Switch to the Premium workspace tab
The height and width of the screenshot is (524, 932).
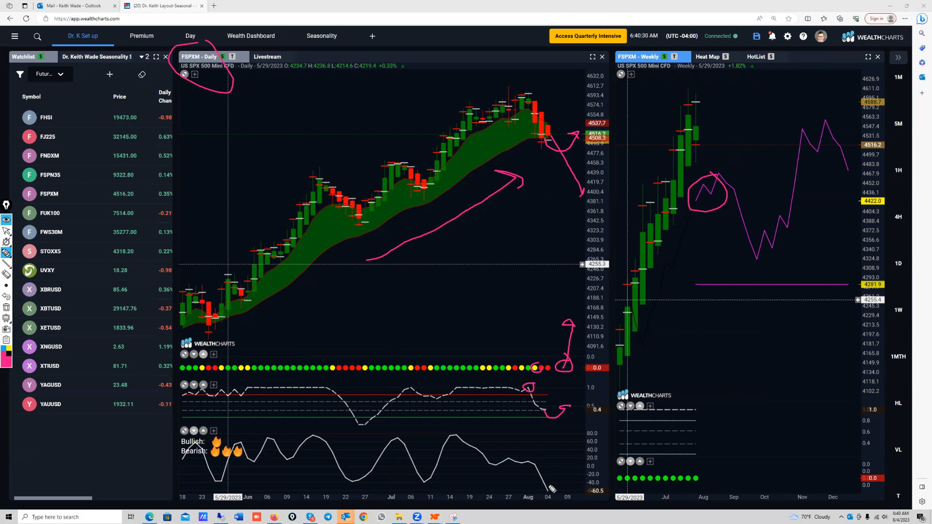pos(142,36)
